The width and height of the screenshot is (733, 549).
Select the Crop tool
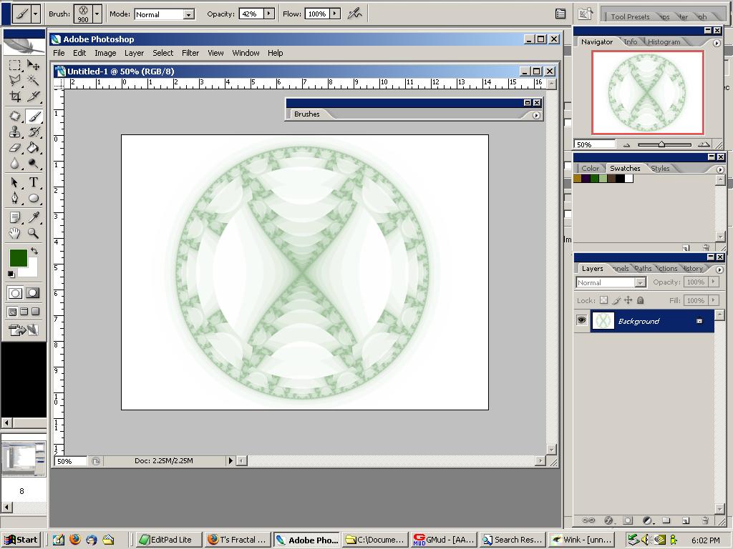pos(14,97)
